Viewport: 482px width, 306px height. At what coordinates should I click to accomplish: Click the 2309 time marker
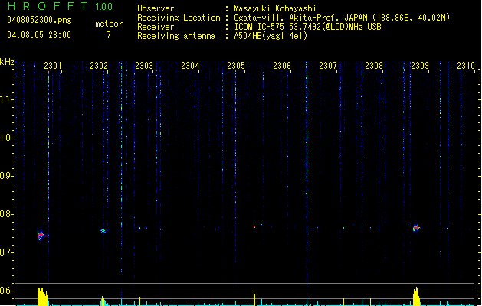[x=420, y=66]
